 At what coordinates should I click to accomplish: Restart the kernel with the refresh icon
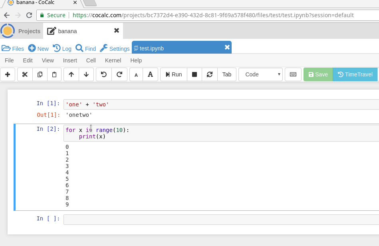click(x=210, y=74)
